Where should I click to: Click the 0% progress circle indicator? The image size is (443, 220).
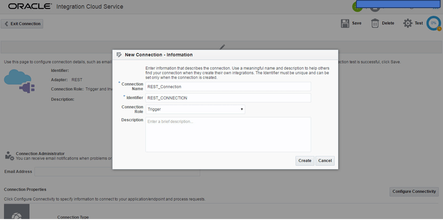pos(434,23)
